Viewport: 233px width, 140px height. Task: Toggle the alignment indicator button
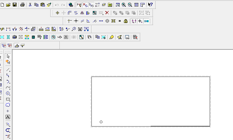(134, 21)
